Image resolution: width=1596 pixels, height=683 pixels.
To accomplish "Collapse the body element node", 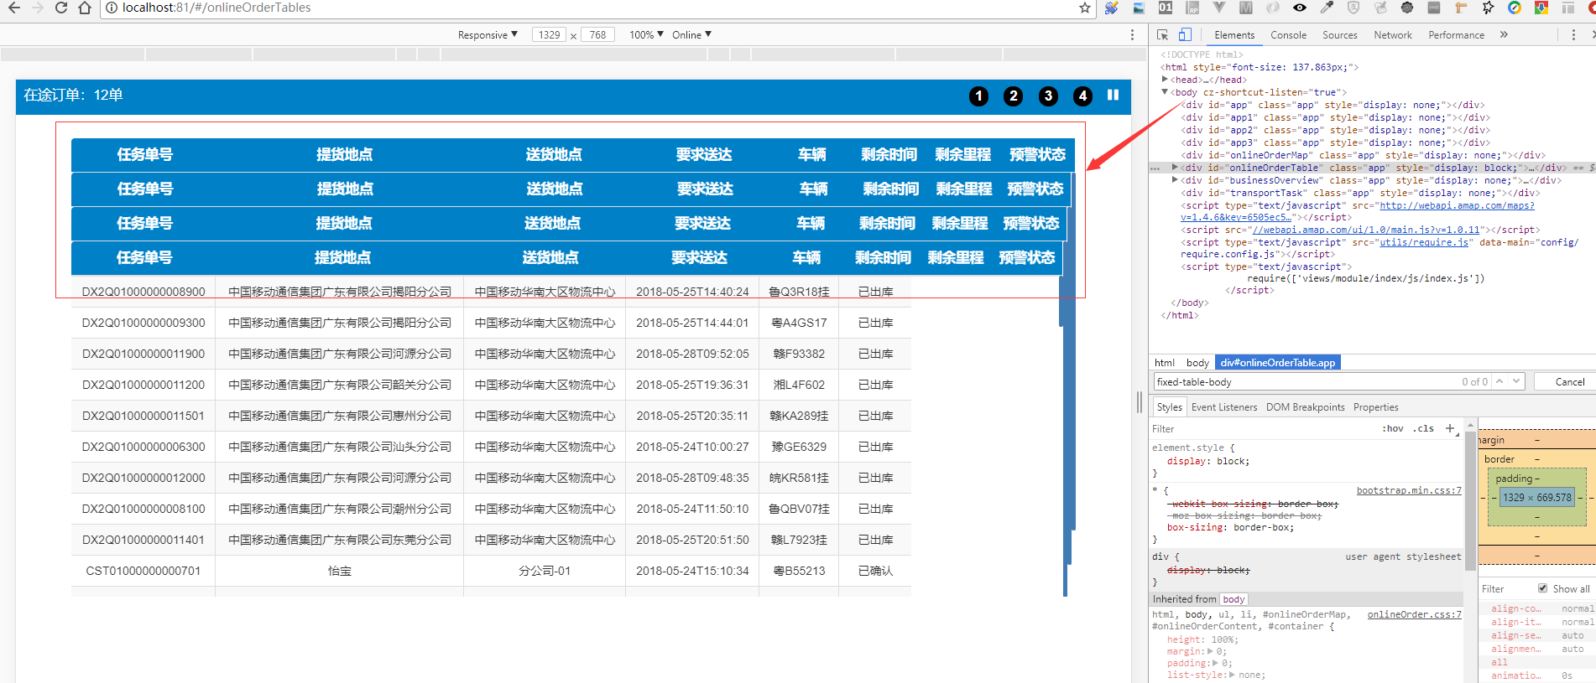I will click(1165, 92).
